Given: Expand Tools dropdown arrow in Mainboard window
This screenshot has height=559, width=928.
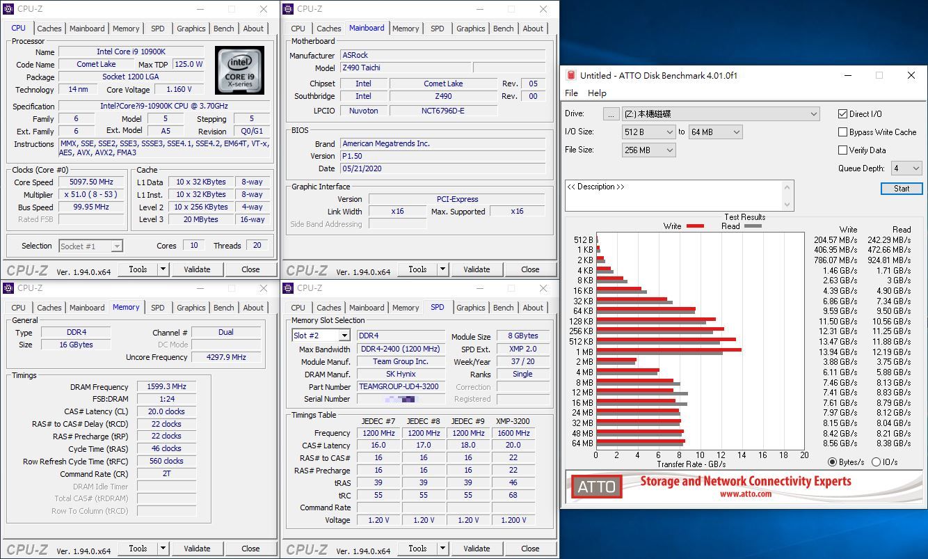Looking at the screenshot, I should pos(442,269).
